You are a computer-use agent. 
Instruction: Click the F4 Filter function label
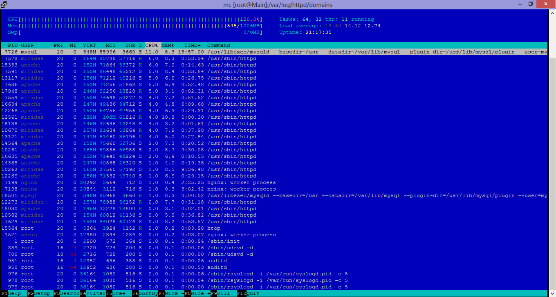tap(93, 293)
